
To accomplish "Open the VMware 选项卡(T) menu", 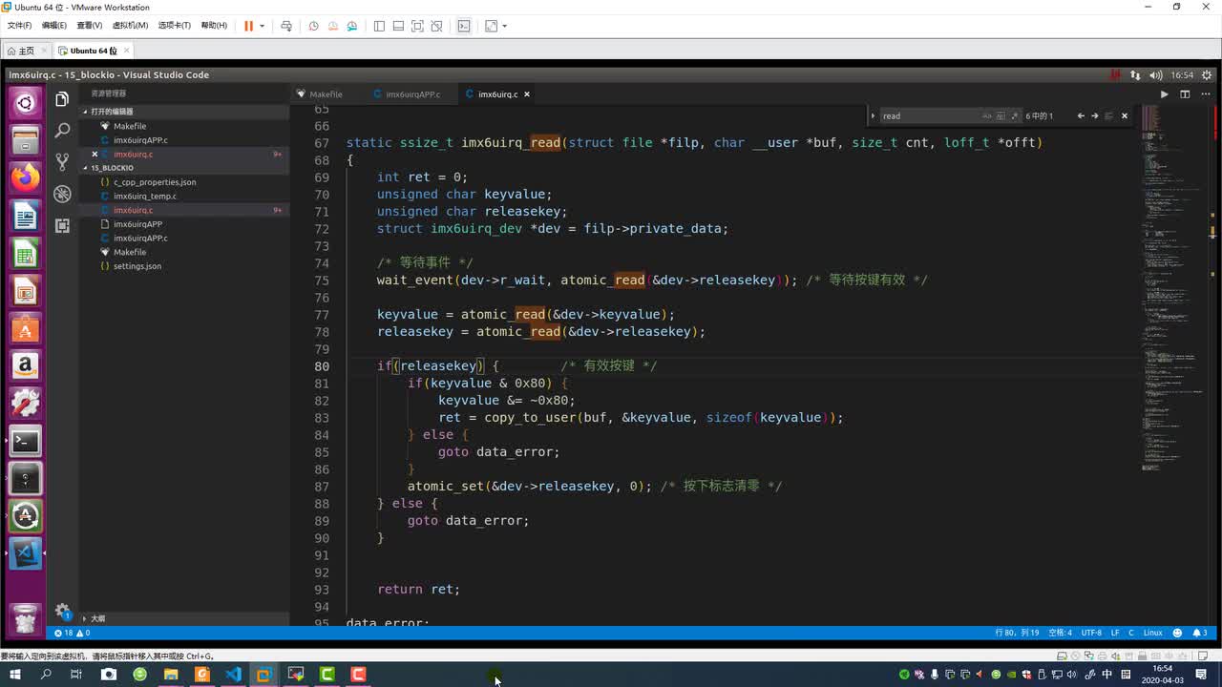I will point(174,26).
